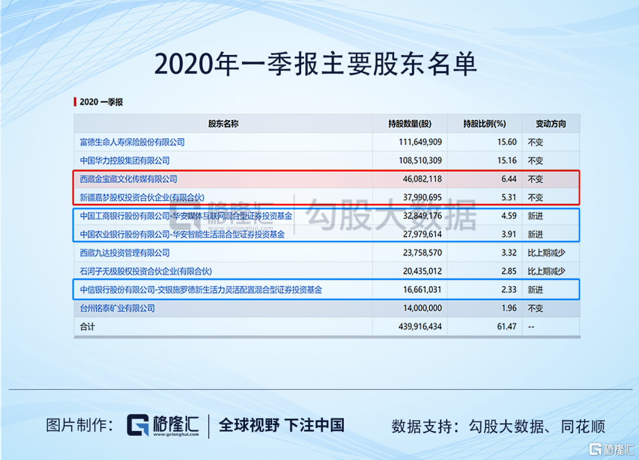The height and width of the screenshot is (460, 639).
Task: Select 新进 in the 交银施罗德 fund row
Action: (535, 290)
